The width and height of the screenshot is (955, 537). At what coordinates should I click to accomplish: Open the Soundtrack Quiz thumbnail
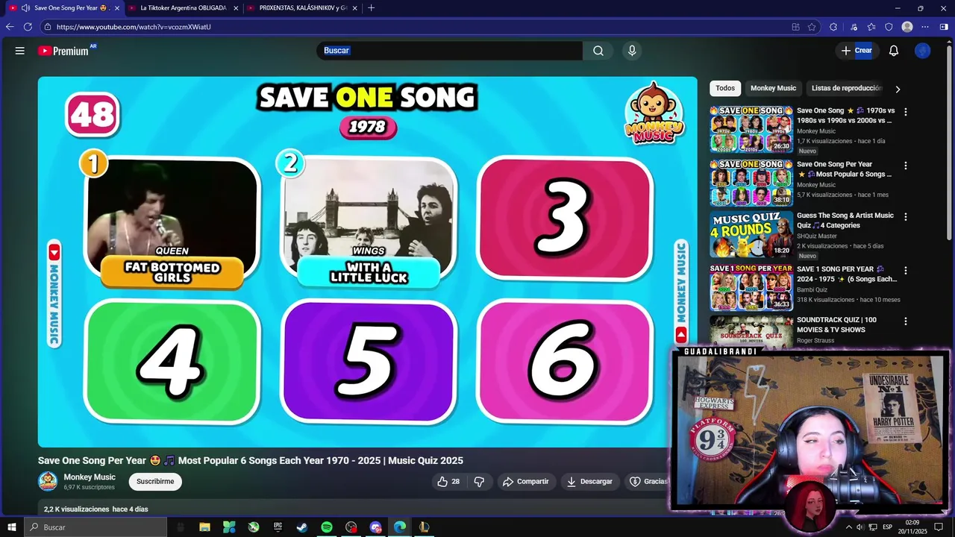(751, 331)
